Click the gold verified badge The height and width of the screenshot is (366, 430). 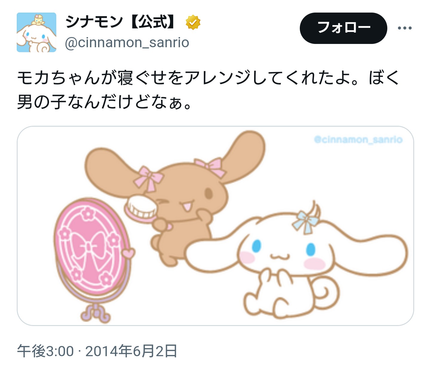point(193,22)
